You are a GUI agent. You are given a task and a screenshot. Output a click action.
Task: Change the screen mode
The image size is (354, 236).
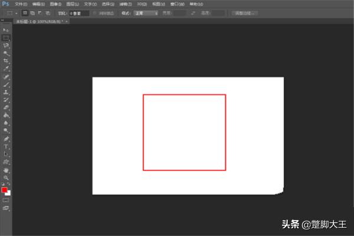coord(6,208)
